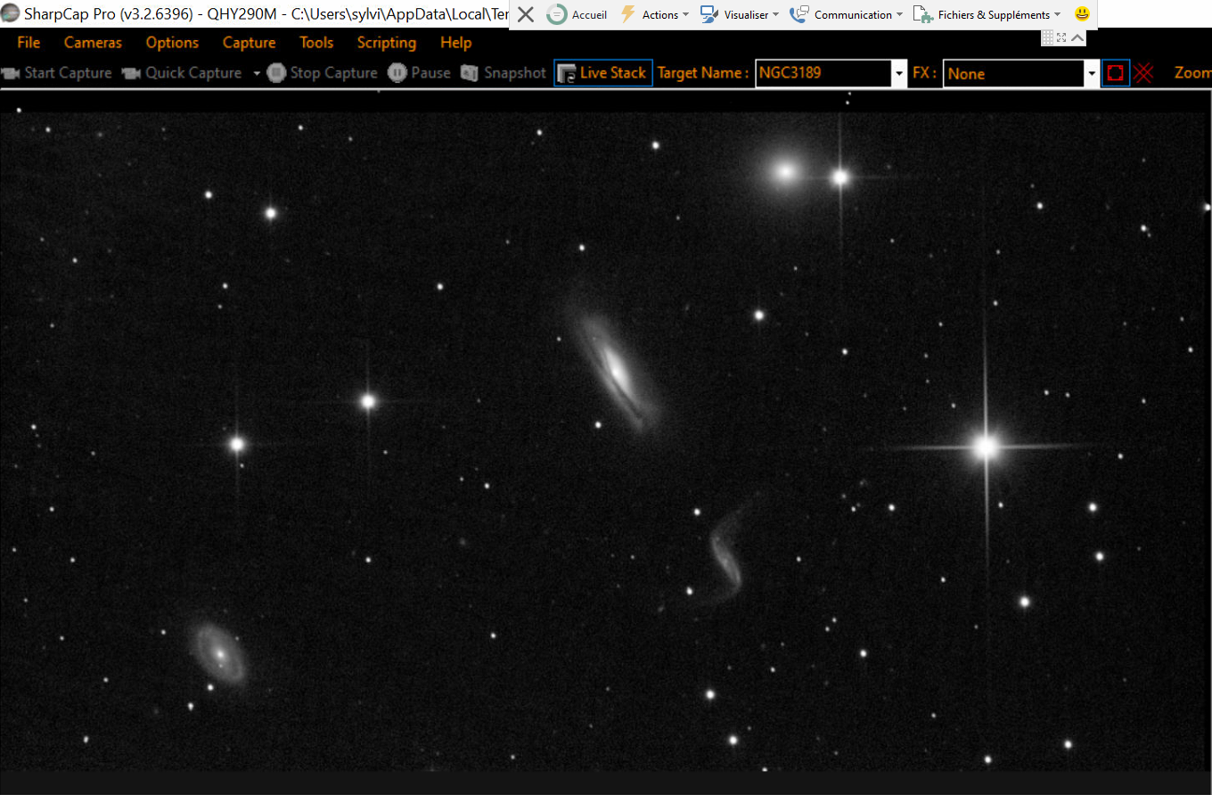Open the Cameras menu
1212x795 pixels.
(x=93, y=43)
